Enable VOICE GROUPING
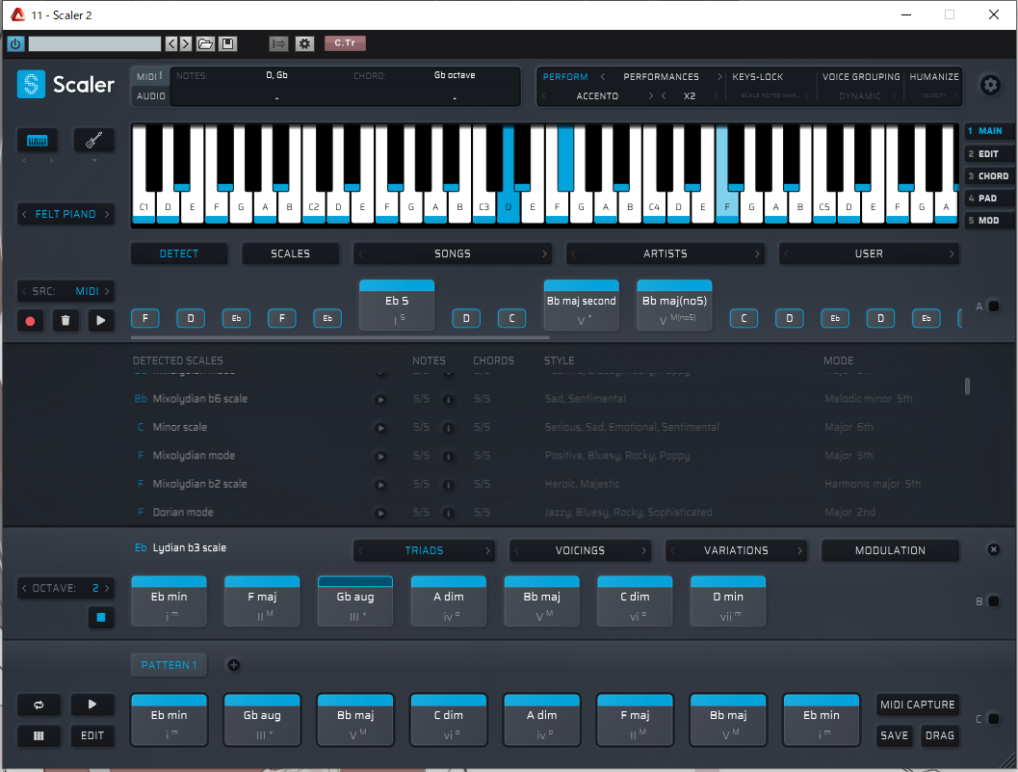Image resolution: width=1018 pixels, height=772 pixels. [x=861, y=77]
